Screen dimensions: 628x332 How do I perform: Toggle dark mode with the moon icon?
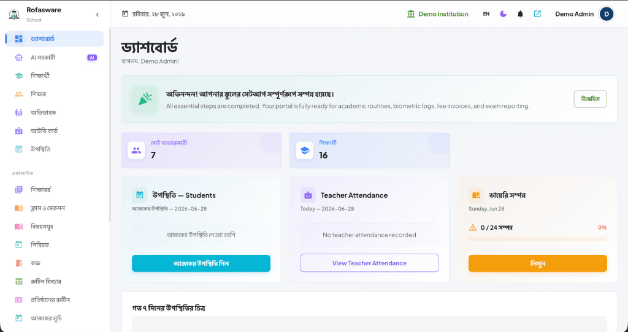[x=503, y=14]
